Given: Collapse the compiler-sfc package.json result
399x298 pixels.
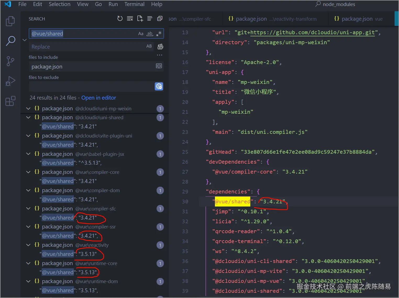Looking at the screenshot, I should (28, 209).
